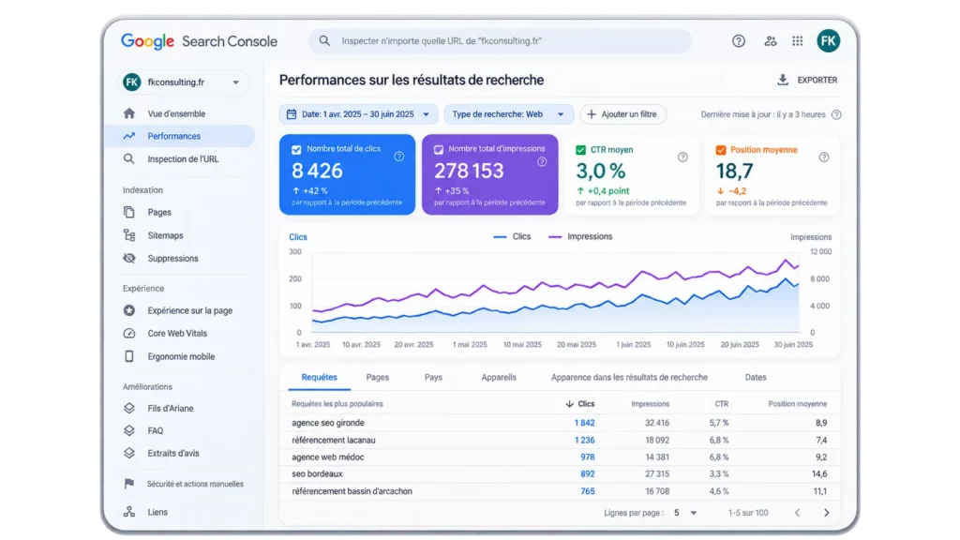
Task: Click the Sitemaps tree icon
Action: pyautogui.click(x=129, y=235)
